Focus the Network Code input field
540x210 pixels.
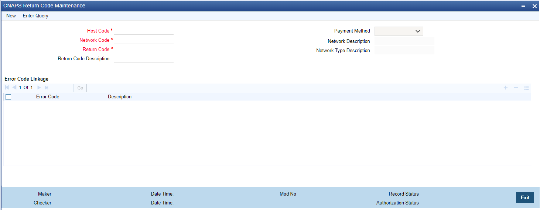click(x=144, y=40)
